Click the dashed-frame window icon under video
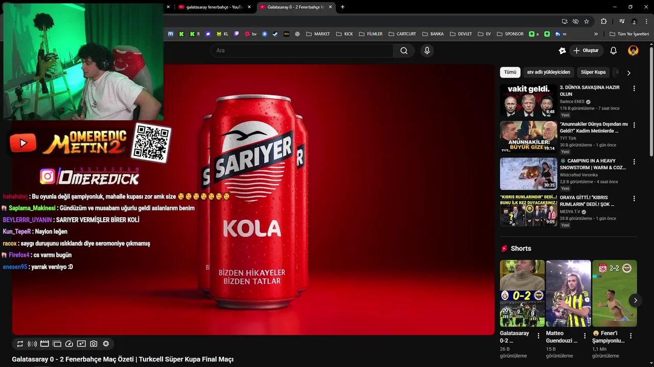The height and width of the screenshot is (367, 654). 57,344
